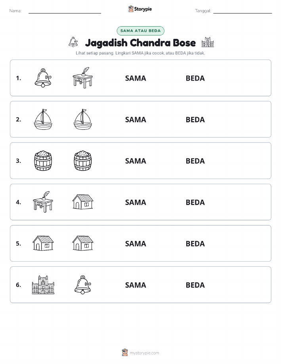Click the desk with quill in row 4

coord(43,202)
